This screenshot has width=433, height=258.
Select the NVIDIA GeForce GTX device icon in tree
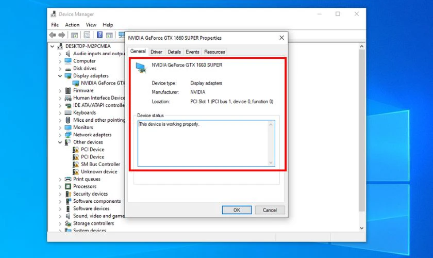(x=76, y=83)
